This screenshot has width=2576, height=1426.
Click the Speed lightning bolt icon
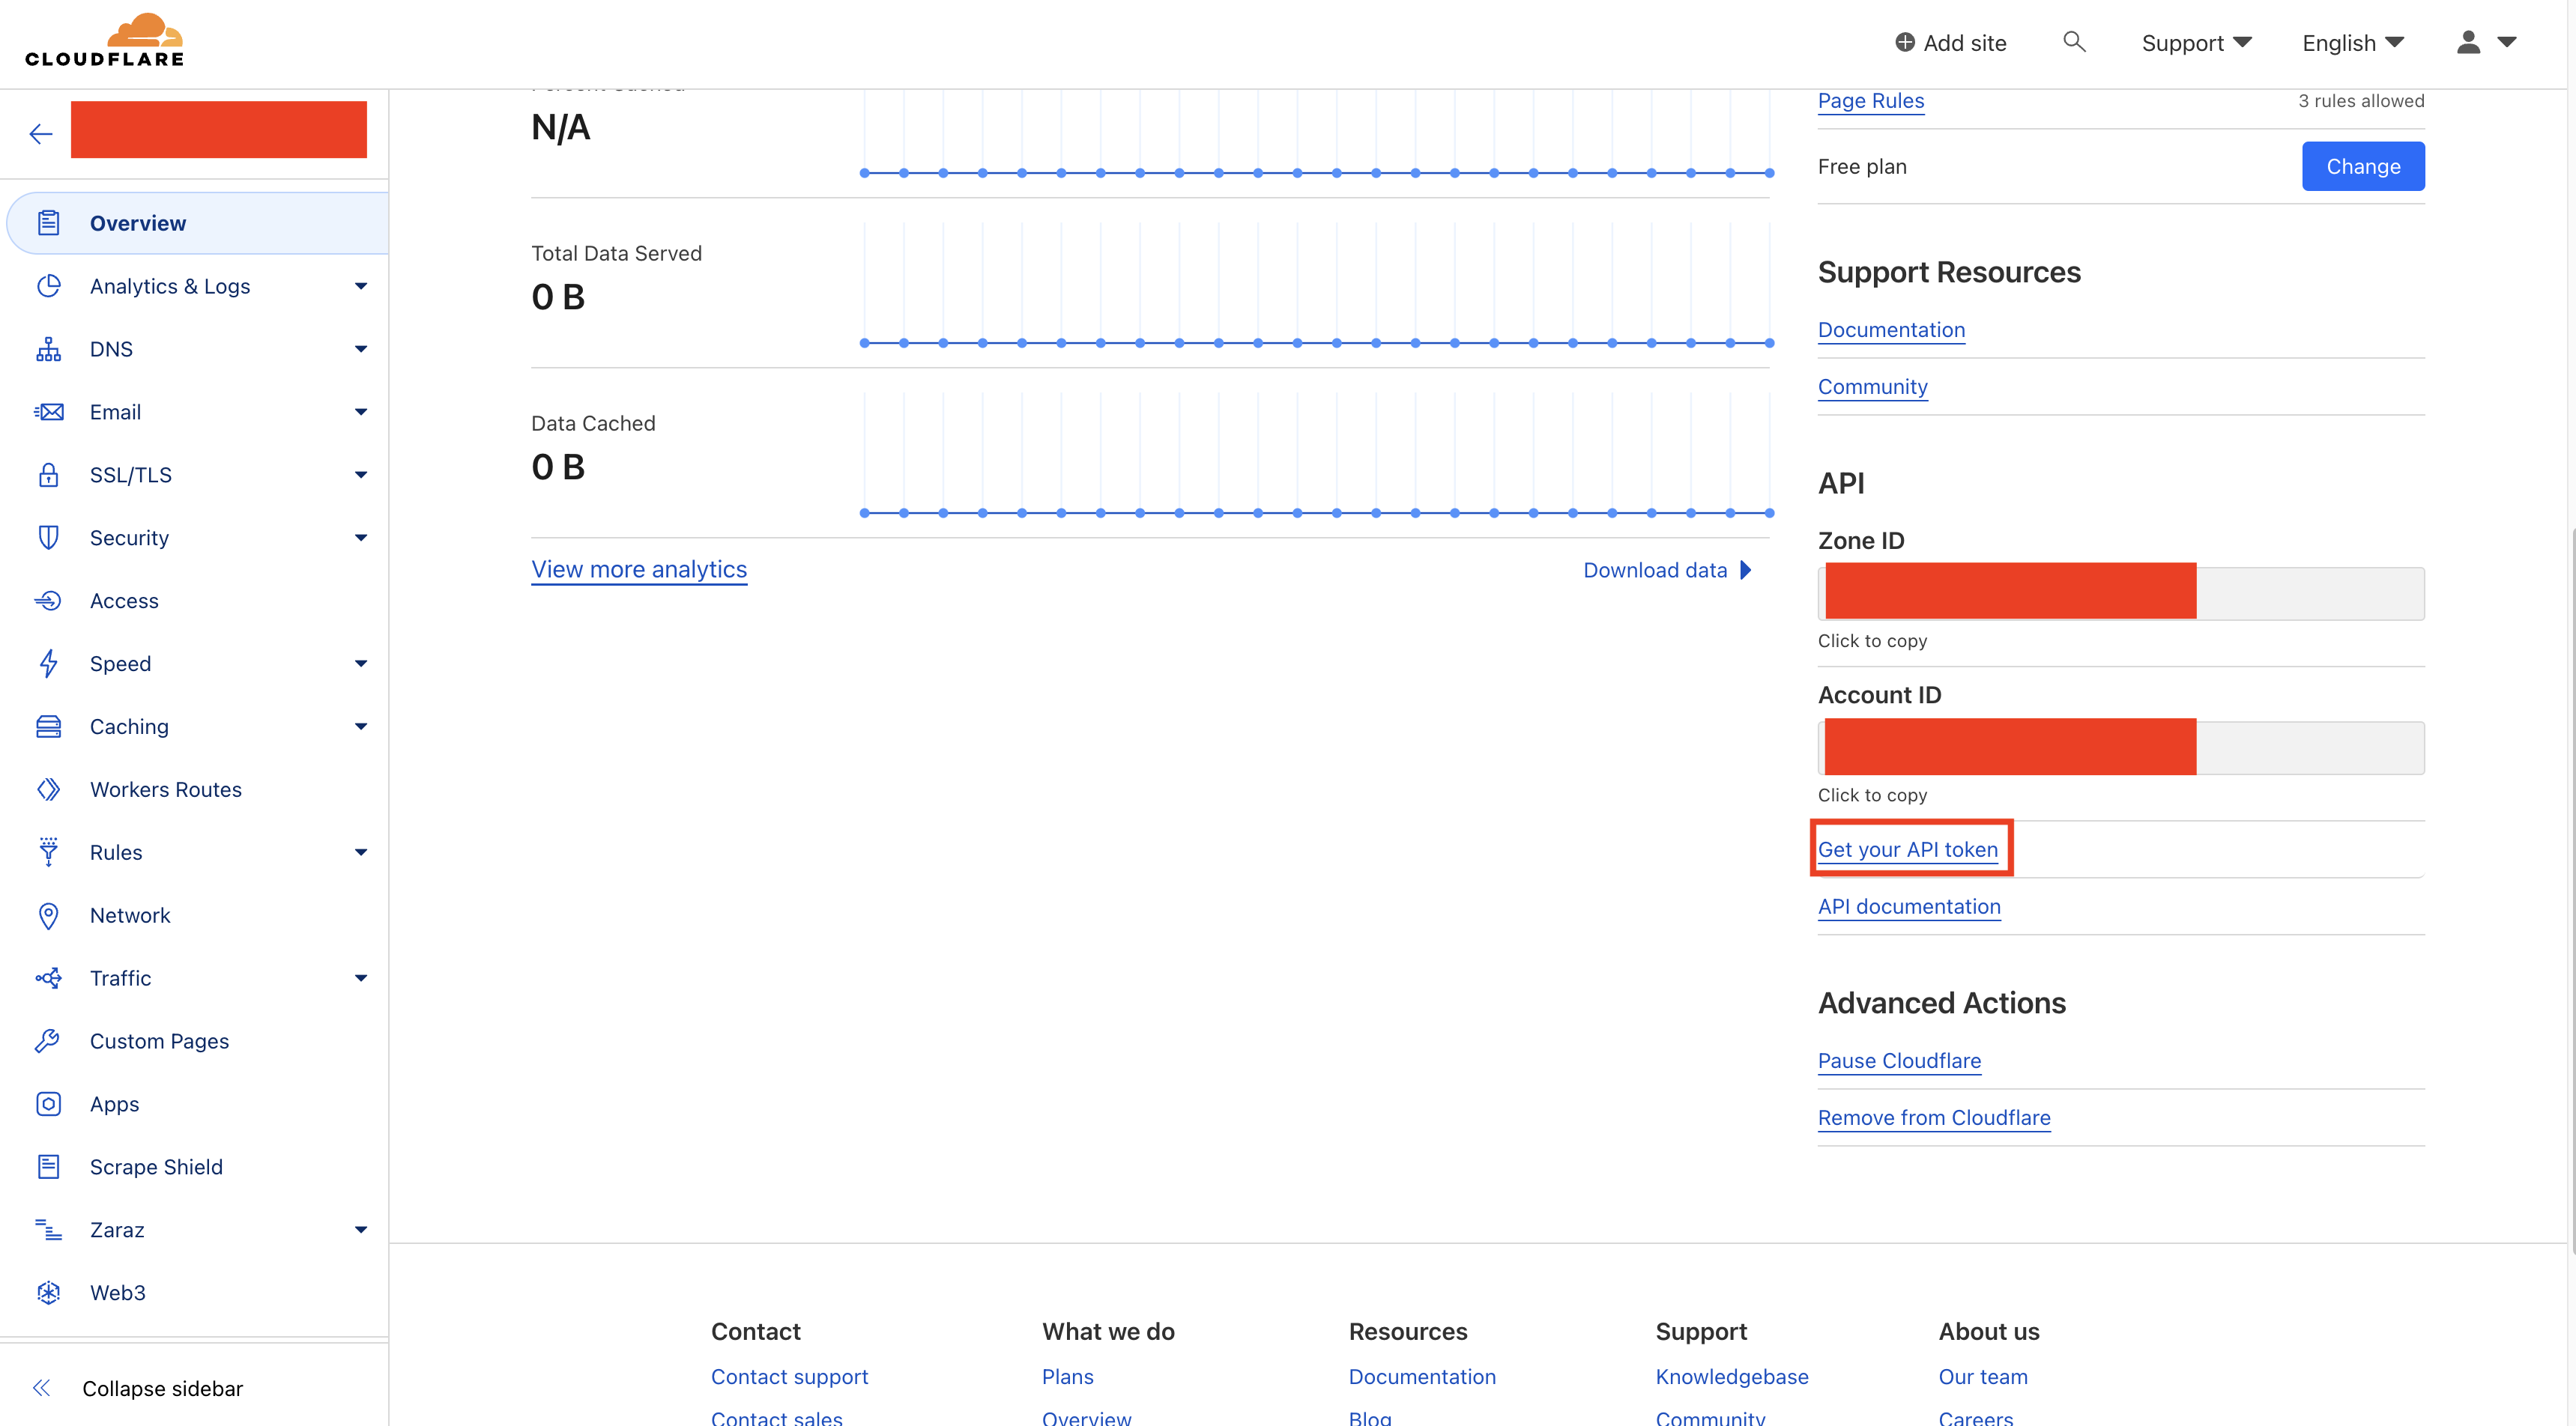coord(49,664)
